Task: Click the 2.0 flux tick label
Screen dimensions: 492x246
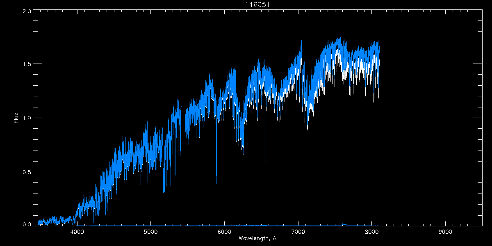Action: 25,11
